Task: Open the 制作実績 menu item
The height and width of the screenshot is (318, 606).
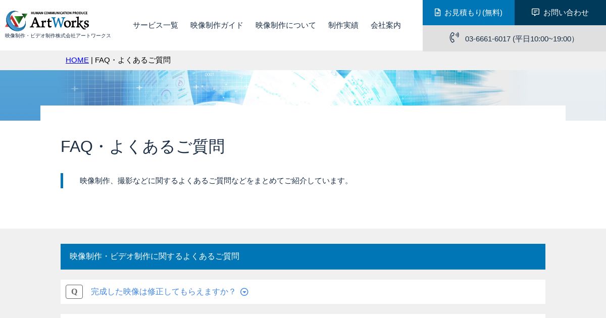Action: (343, 25)
